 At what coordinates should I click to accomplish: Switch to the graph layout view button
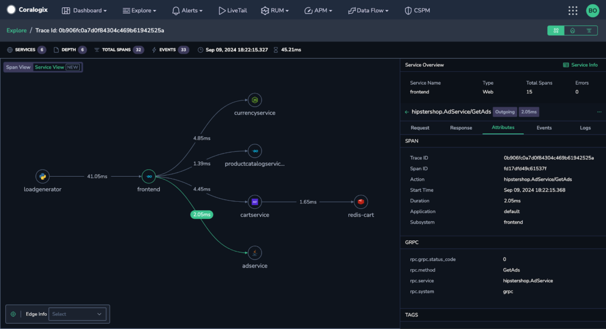pyautogui.click(x=556, y=31)
